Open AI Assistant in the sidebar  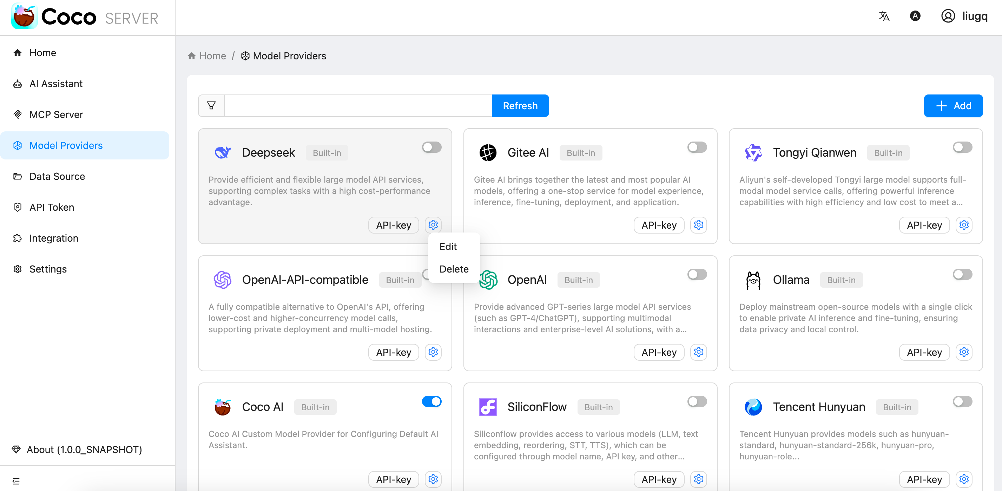(x=85, y=84)
